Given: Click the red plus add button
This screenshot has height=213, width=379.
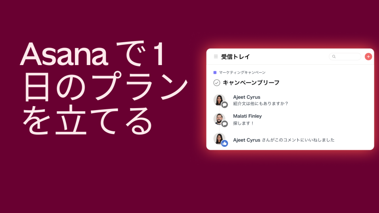Looking at the screenshot, I should [368, 56].
